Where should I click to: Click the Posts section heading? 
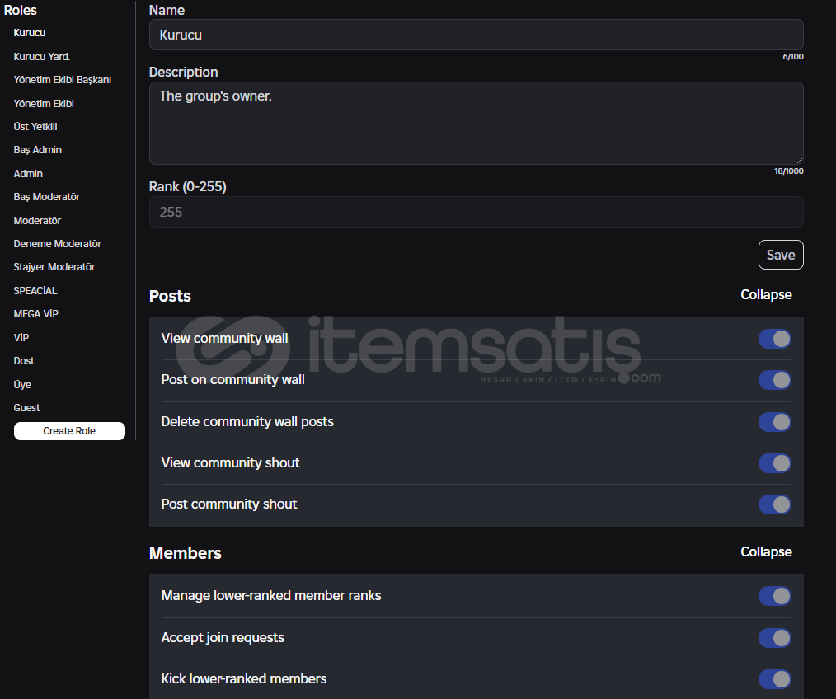pos(170,296)
